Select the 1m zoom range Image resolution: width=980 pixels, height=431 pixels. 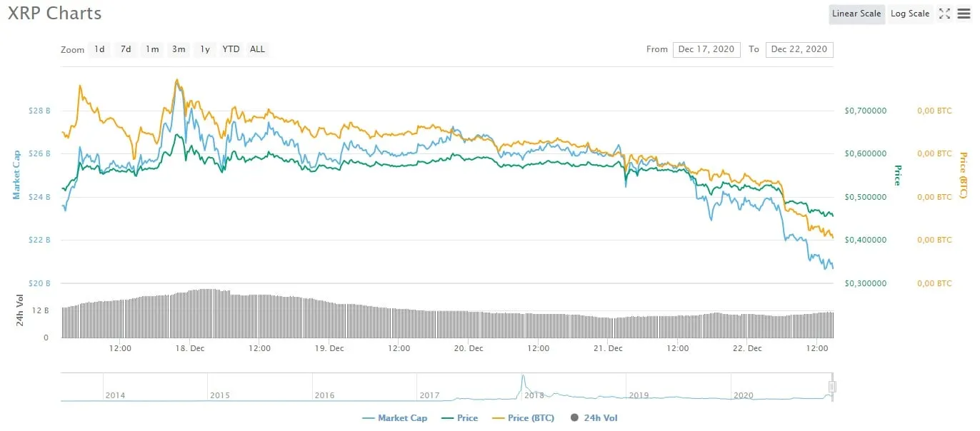point(152,49)
